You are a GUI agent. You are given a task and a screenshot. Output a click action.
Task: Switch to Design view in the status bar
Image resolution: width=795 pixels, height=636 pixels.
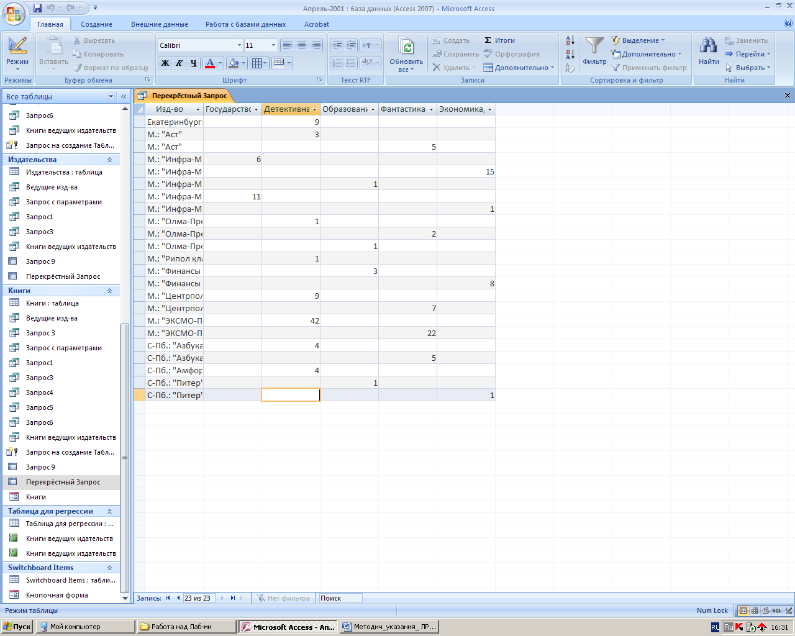coord(788,611)
